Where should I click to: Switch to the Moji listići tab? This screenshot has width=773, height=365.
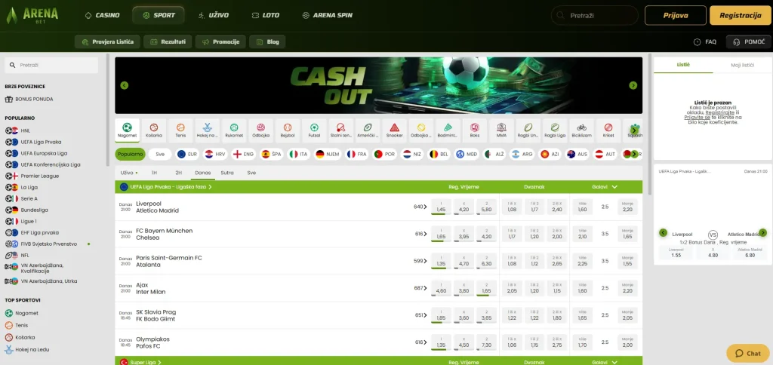tap(743, 65)
